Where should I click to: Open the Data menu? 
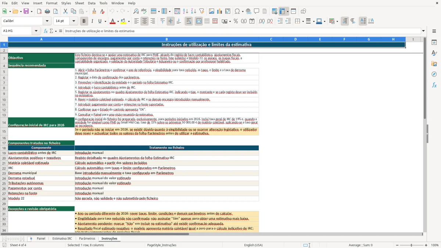pos(92,3)
